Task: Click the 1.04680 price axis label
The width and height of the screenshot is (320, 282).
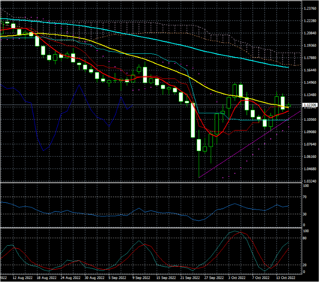Action: [310, 169]
